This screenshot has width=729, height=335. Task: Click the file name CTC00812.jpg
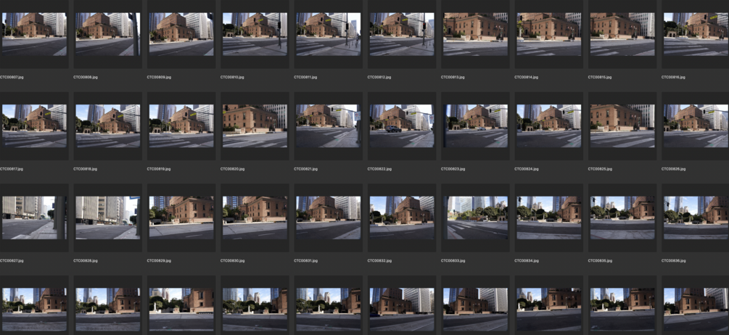point(379,77)
